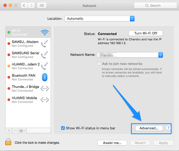Image resolution: width=179 pixels, height=151 pixels.
Task: Select SAMSUNG Serial service
Action: click(x=28, y=55)
